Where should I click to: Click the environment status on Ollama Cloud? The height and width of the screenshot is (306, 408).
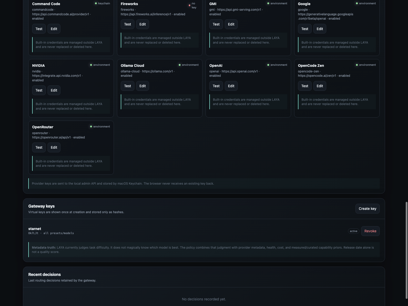[188, 65]
